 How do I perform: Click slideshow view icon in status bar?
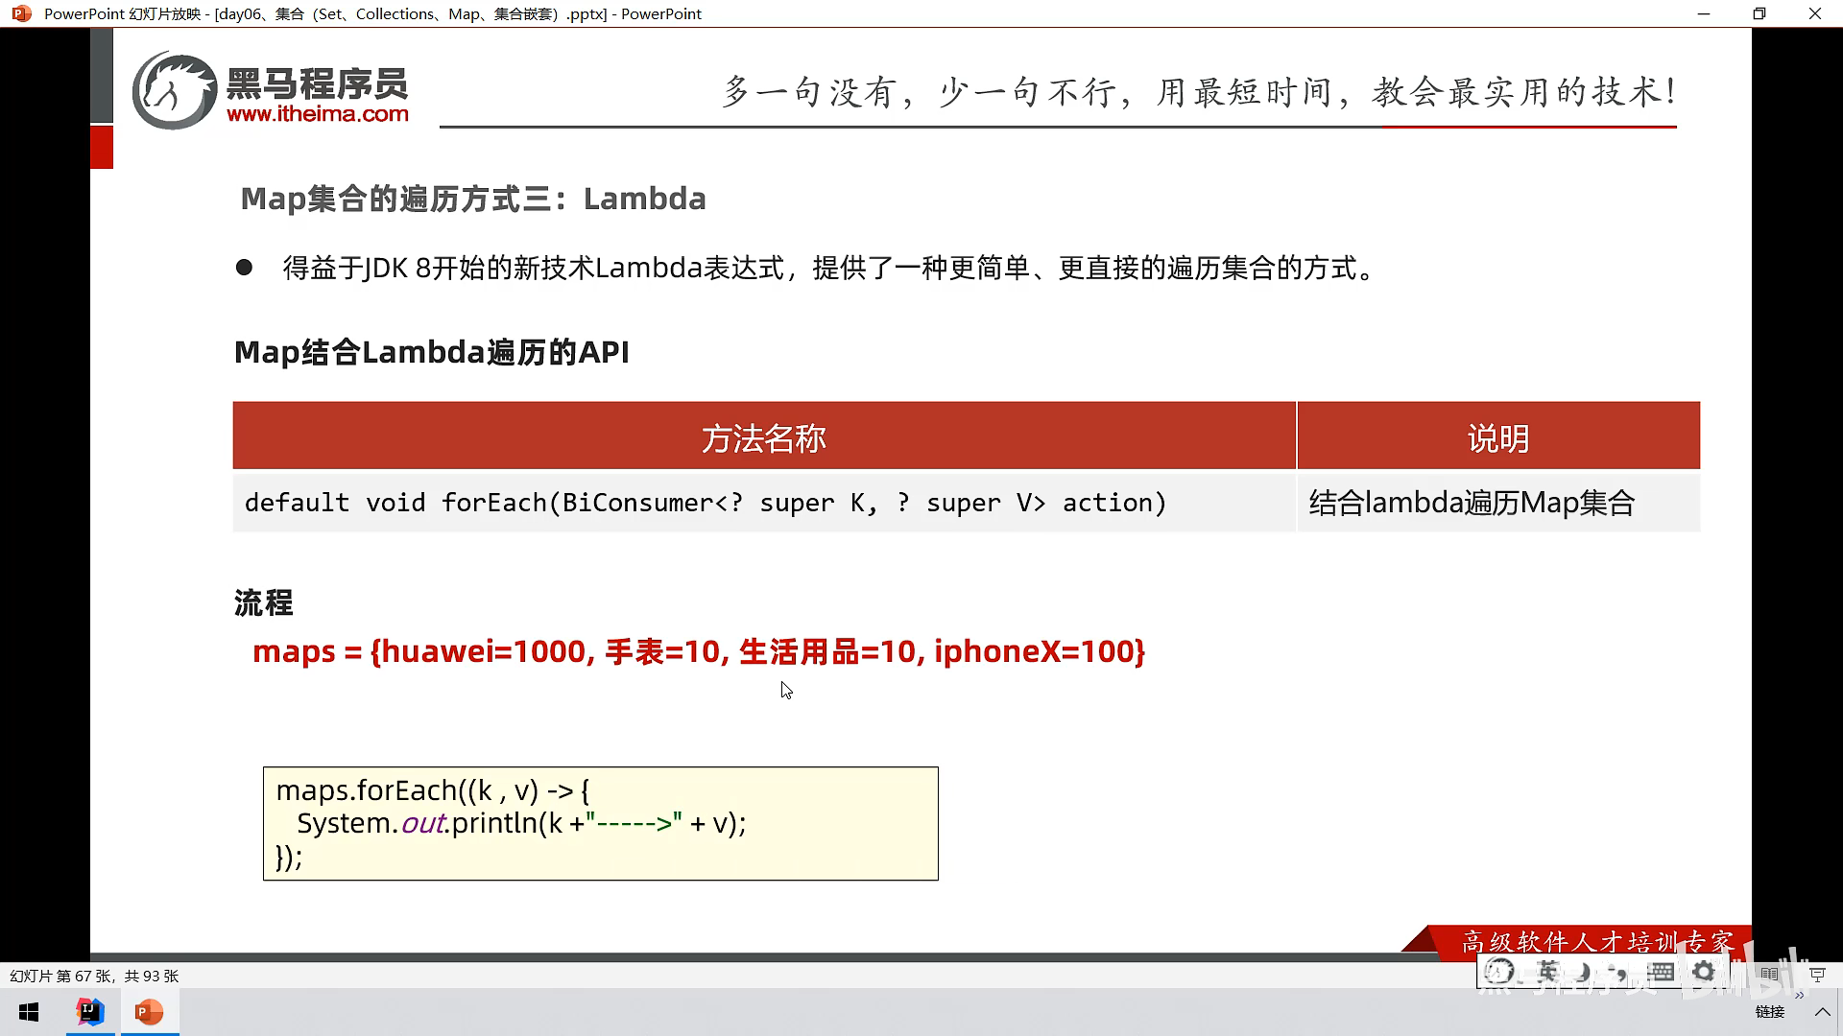click(x=1817, y=974)
